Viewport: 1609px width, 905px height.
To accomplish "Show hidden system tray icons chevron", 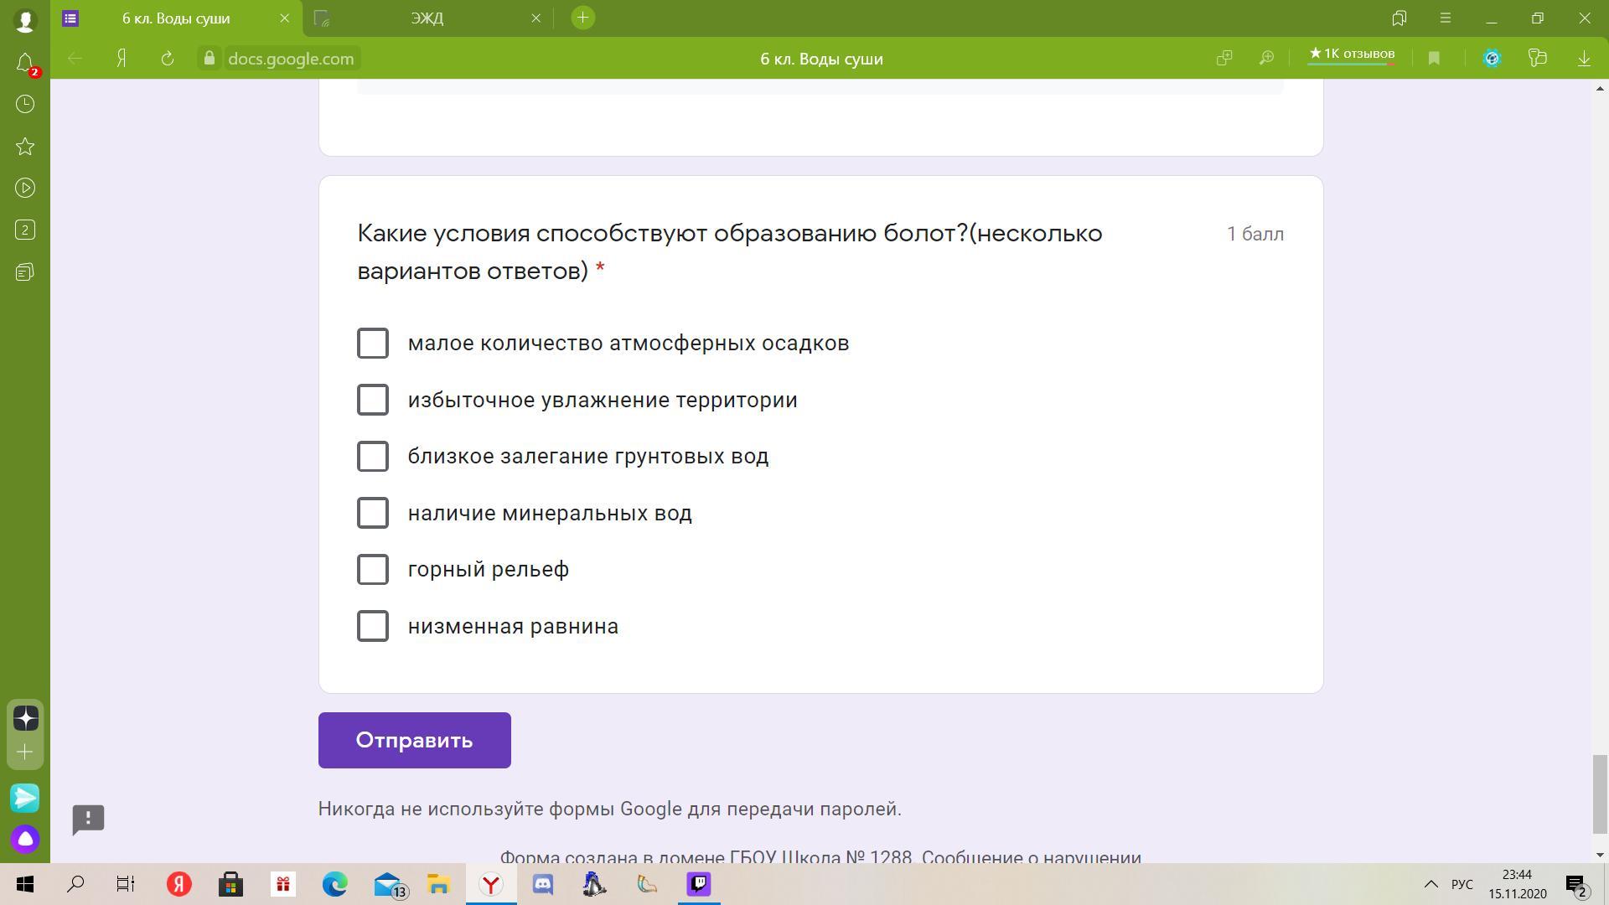I will 1431,884.
